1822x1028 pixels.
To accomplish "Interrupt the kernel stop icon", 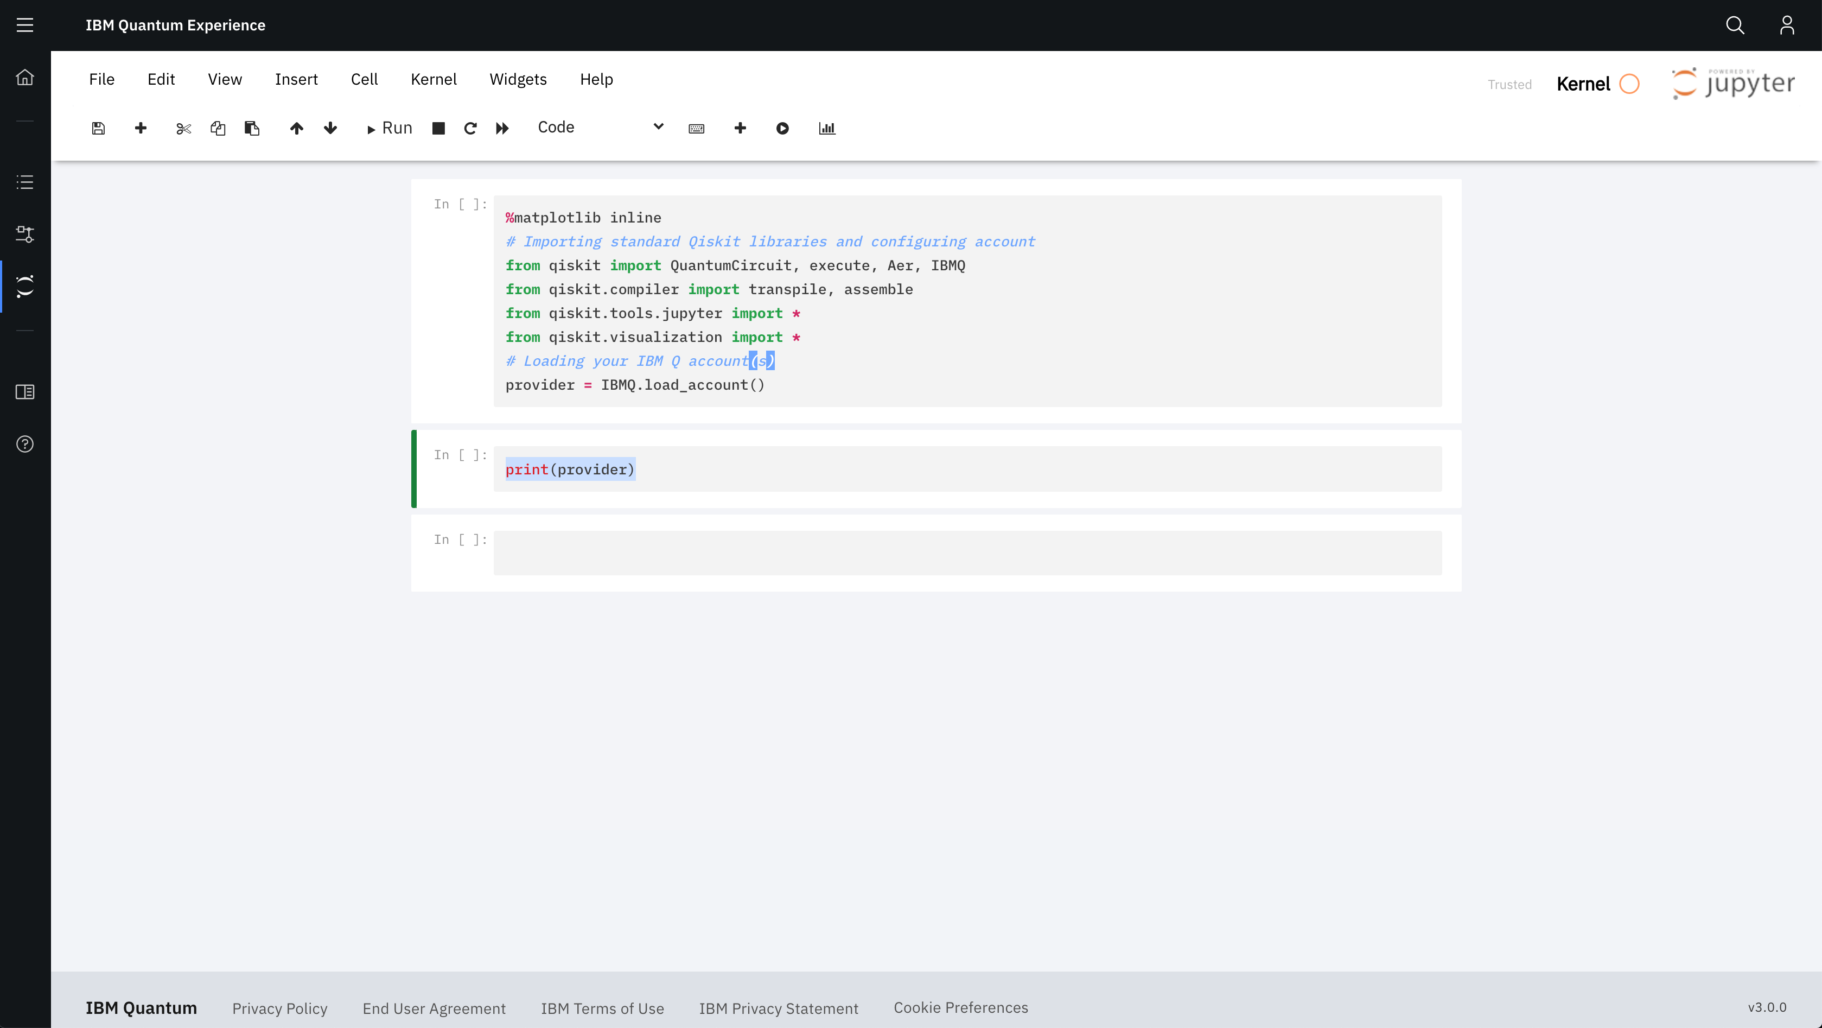I will 438,128.
